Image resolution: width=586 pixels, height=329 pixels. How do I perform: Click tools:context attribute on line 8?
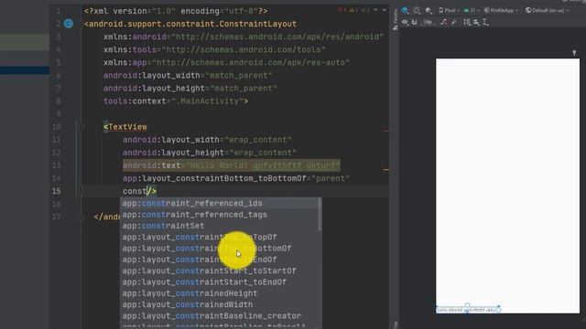pyautogui.click(x=134, y=101)
